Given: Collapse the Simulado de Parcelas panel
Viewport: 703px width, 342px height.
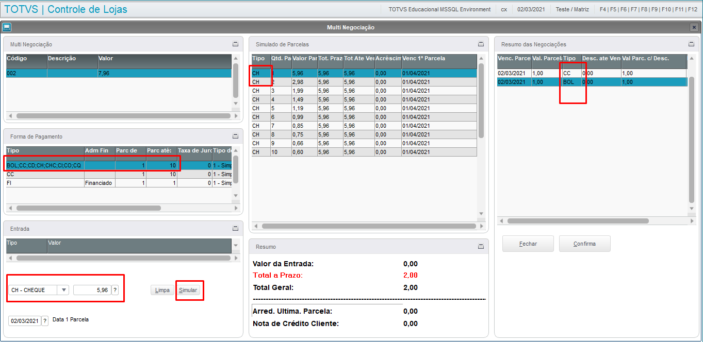Looking at the screenshot, I should click(x=481, y=44).
